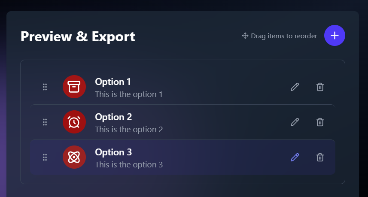Click the red archive box icon
The width and height of the screenshot is (368, 197).
[74, 87]
